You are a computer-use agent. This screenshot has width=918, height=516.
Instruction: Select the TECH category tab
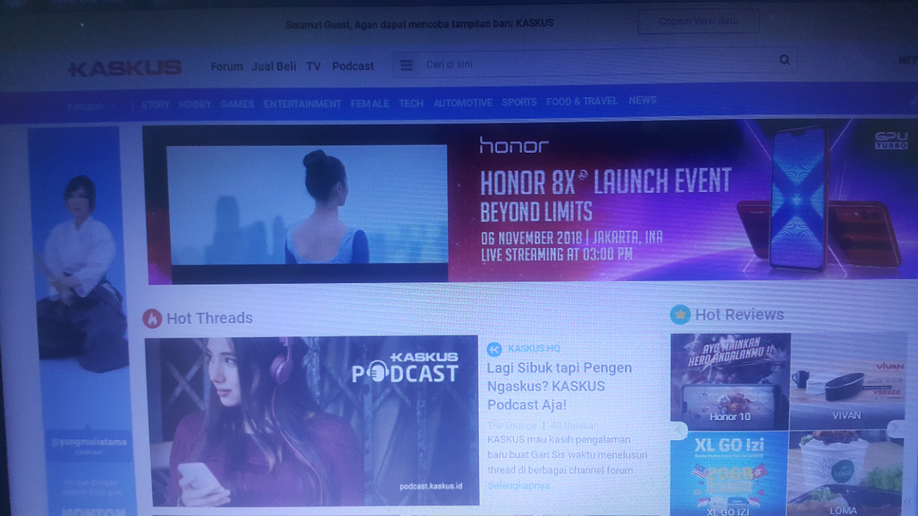pyautogui.click(x=411, y=103)
